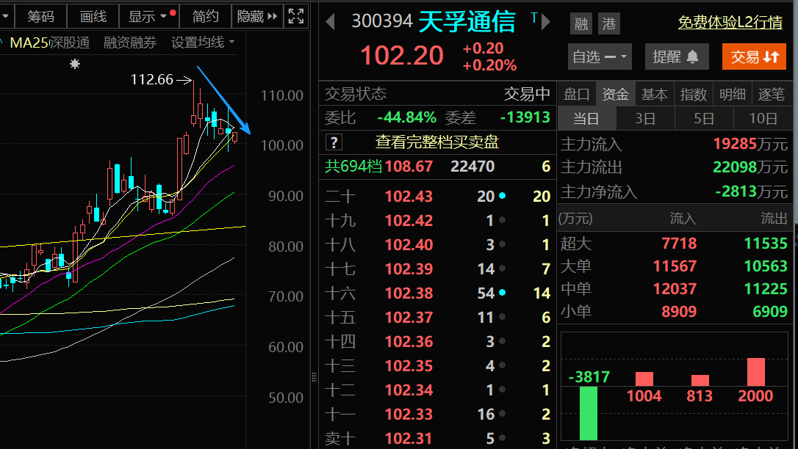Select 当日 period tab
Viewport: 798px width, 449px height.
click(586, 119)
